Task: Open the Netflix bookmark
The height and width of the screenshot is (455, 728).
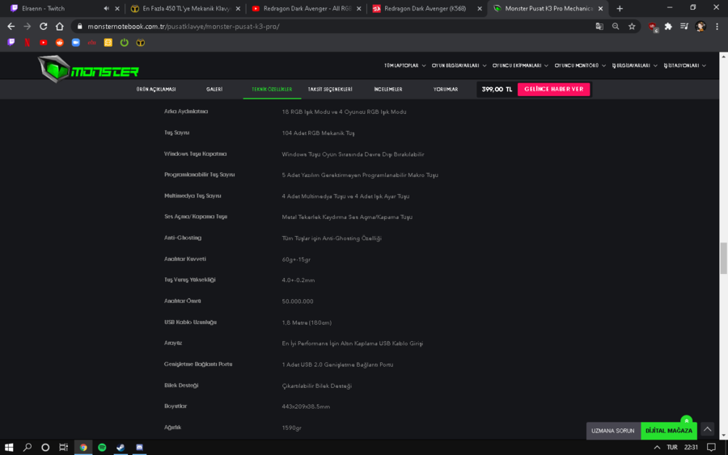Action: tap(28, 42)
